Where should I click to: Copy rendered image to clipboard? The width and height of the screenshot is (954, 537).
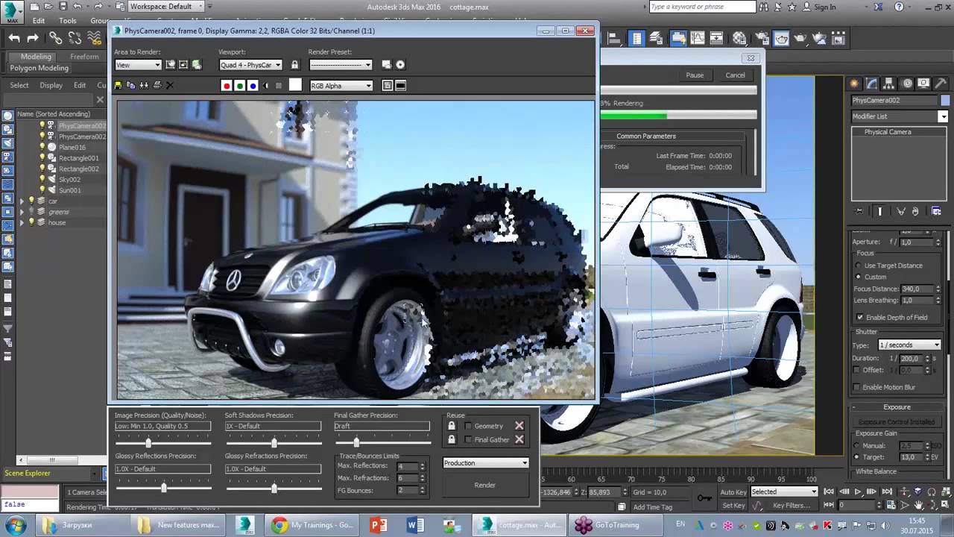[x=131, y=86]
